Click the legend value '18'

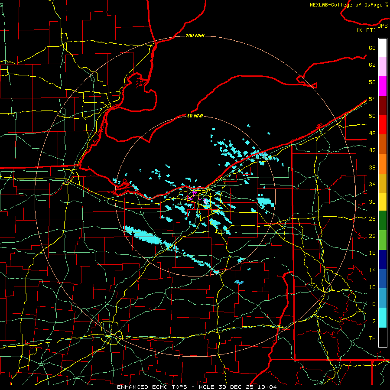372,253
